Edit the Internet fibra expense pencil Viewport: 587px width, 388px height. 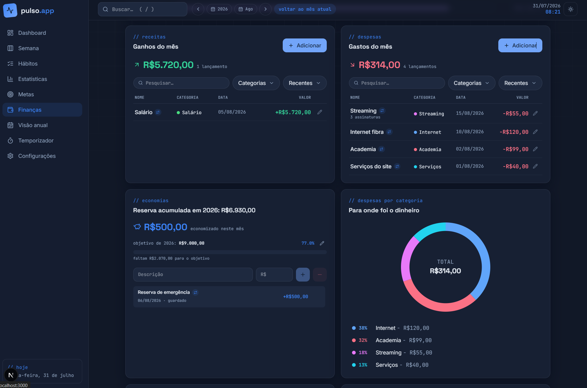(535, 132)
